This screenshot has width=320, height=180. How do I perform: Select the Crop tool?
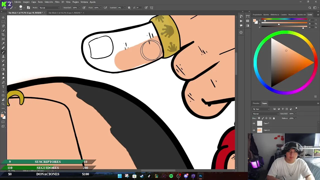click(x=3, y=35)
